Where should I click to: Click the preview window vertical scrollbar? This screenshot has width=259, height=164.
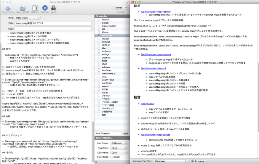(258, 97)
